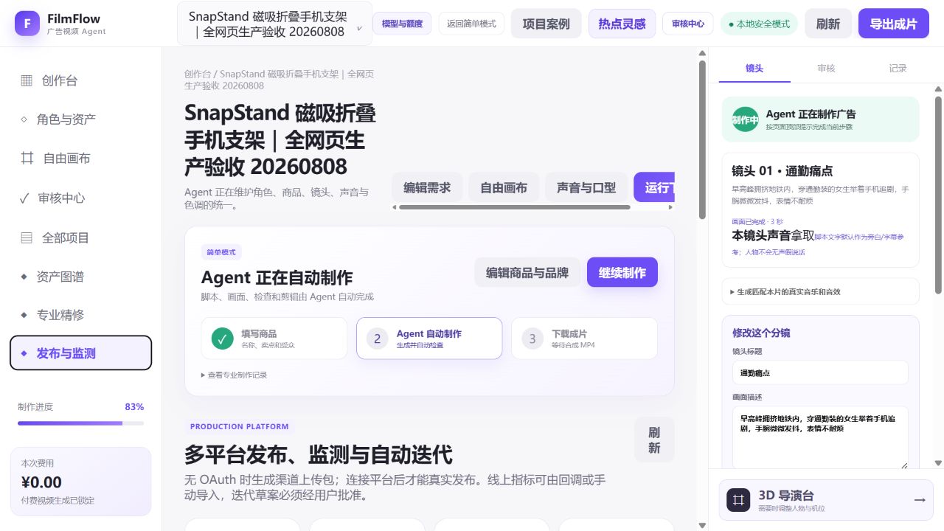Toggle 本地安全模式 pill
Screen dimensions: 944x531
(759, 24)
